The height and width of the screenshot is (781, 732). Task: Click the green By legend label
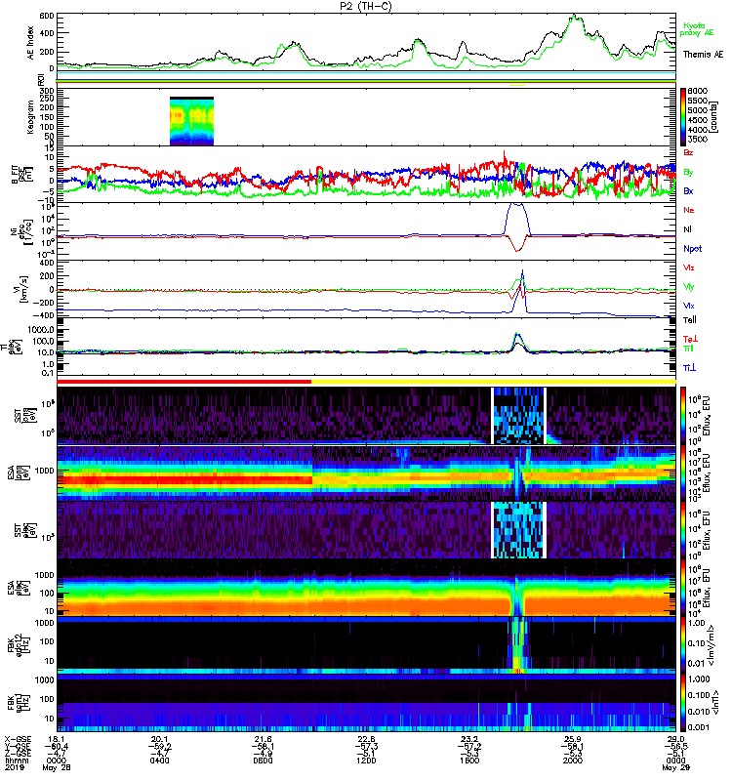click(x=688, y=173)
